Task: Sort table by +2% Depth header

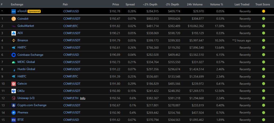Action: (x=150, y=4)
